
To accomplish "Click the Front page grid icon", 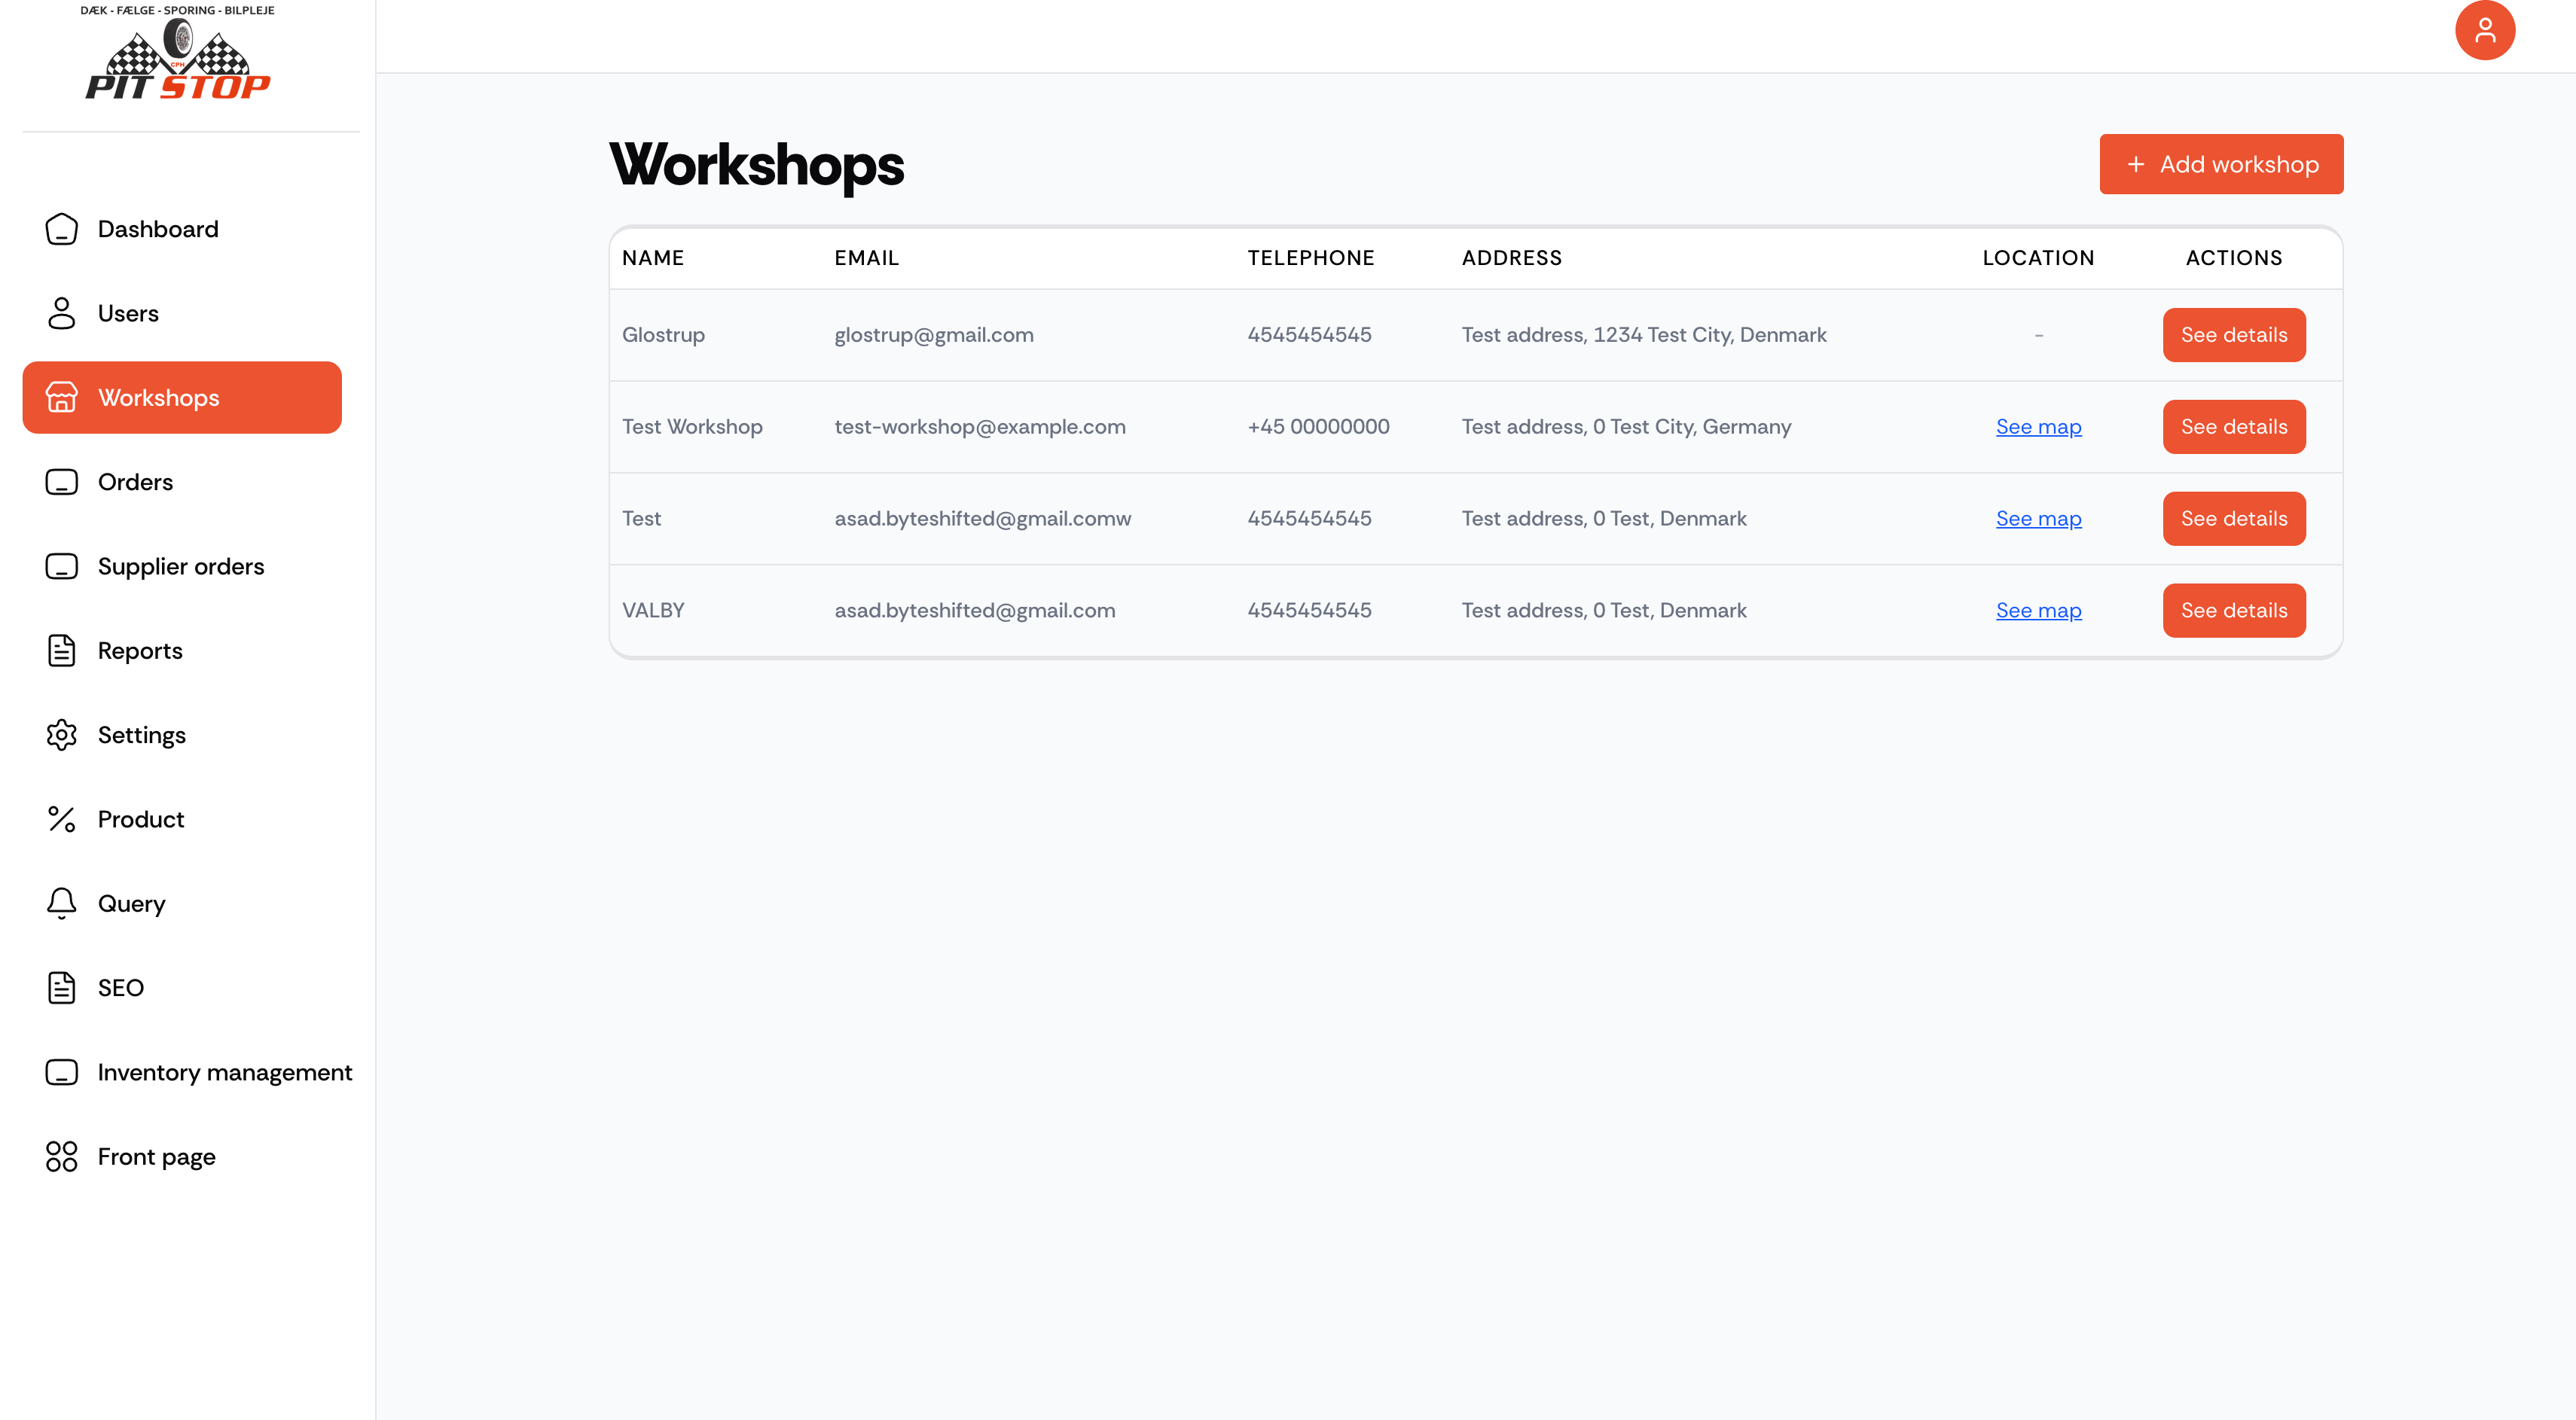I will (x=61, y=1156).
